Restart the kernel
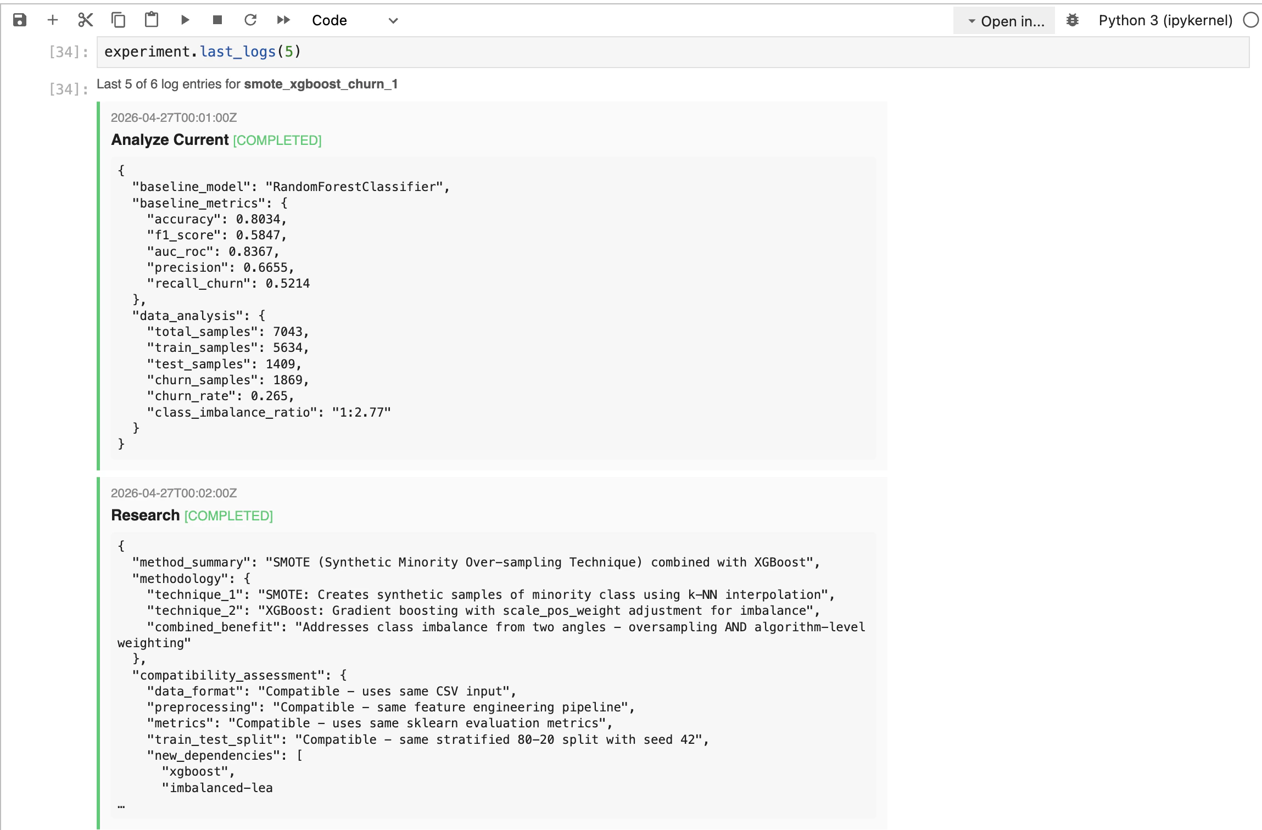 (x=250, y=20)
